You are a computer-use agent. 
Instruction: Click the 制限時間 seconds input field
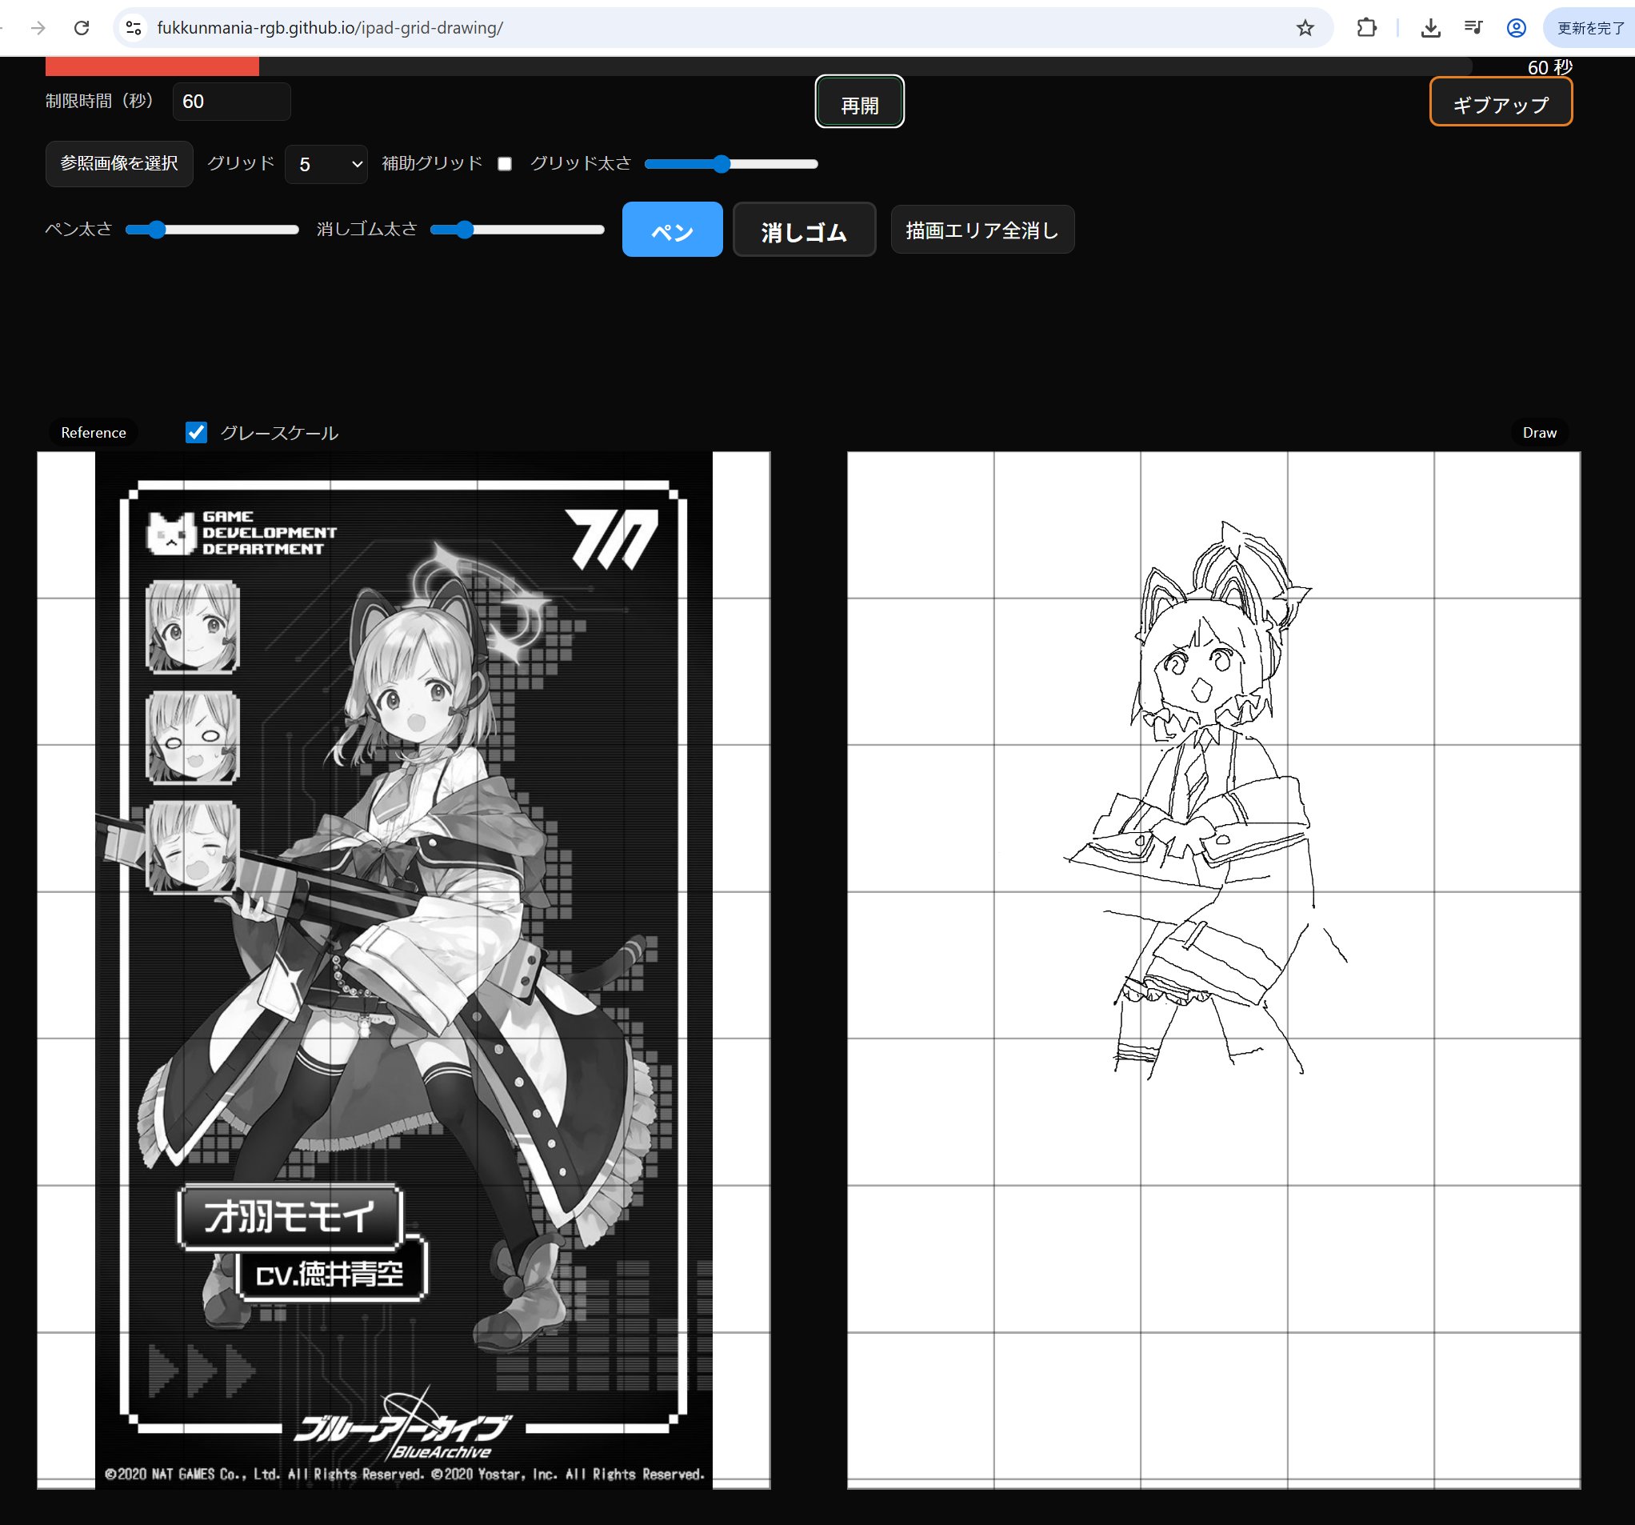point(231,101)
